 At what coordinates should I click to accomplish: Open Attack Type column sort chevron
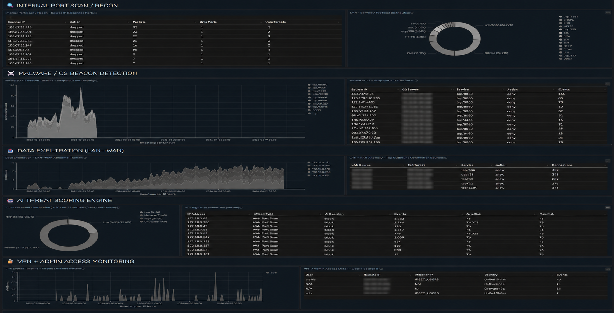pyautogui.click(x=320, y=214)
